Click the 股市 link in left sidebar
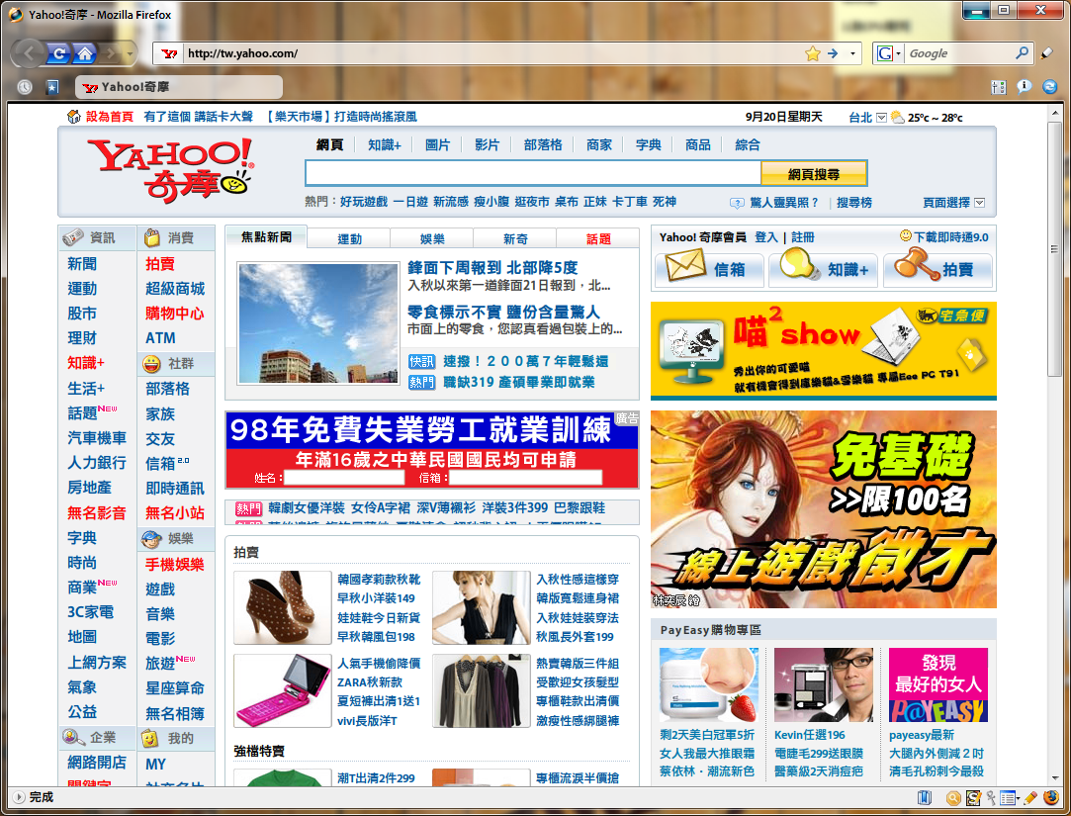Viewport: 1071px width, 816px height. 82,313
